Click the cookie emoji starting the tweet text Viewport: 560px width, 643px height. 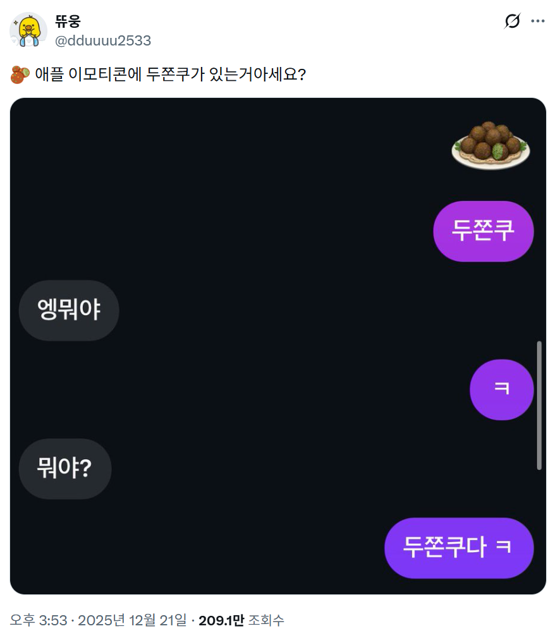pos(19,75)
